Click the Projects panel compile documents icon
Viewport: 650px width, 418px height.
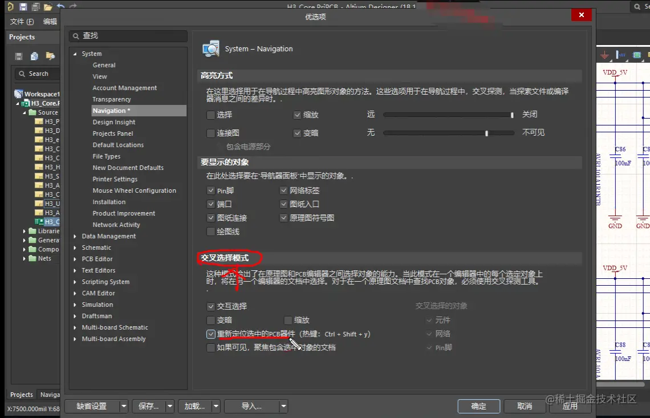(34, 55)
